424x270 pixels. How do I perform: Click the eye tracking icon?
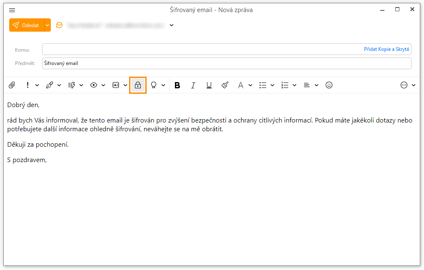coord(94,85)
